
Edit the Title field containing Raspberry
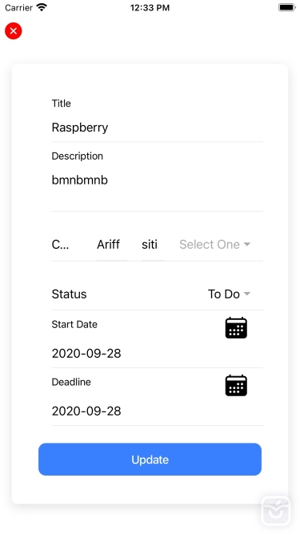(x=157, y=128)
